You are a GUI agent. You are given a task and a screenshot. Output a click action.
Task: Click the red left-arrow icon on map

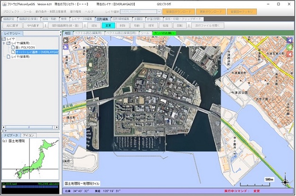click(x=289, y=54)
